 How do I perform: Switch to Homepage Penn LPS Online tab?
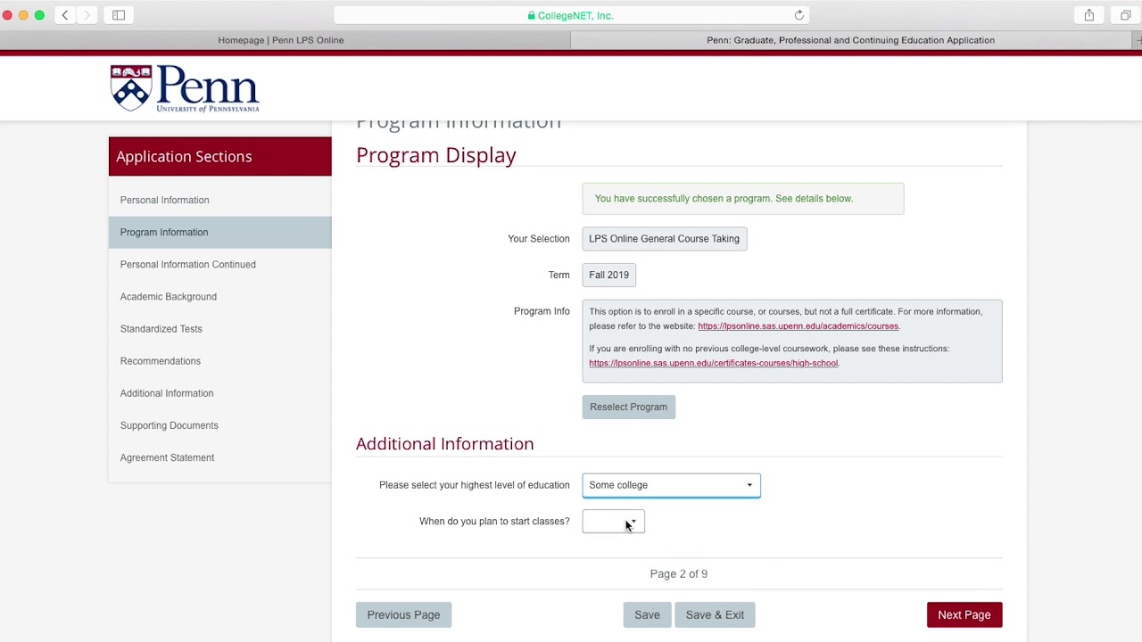point(281,40)
